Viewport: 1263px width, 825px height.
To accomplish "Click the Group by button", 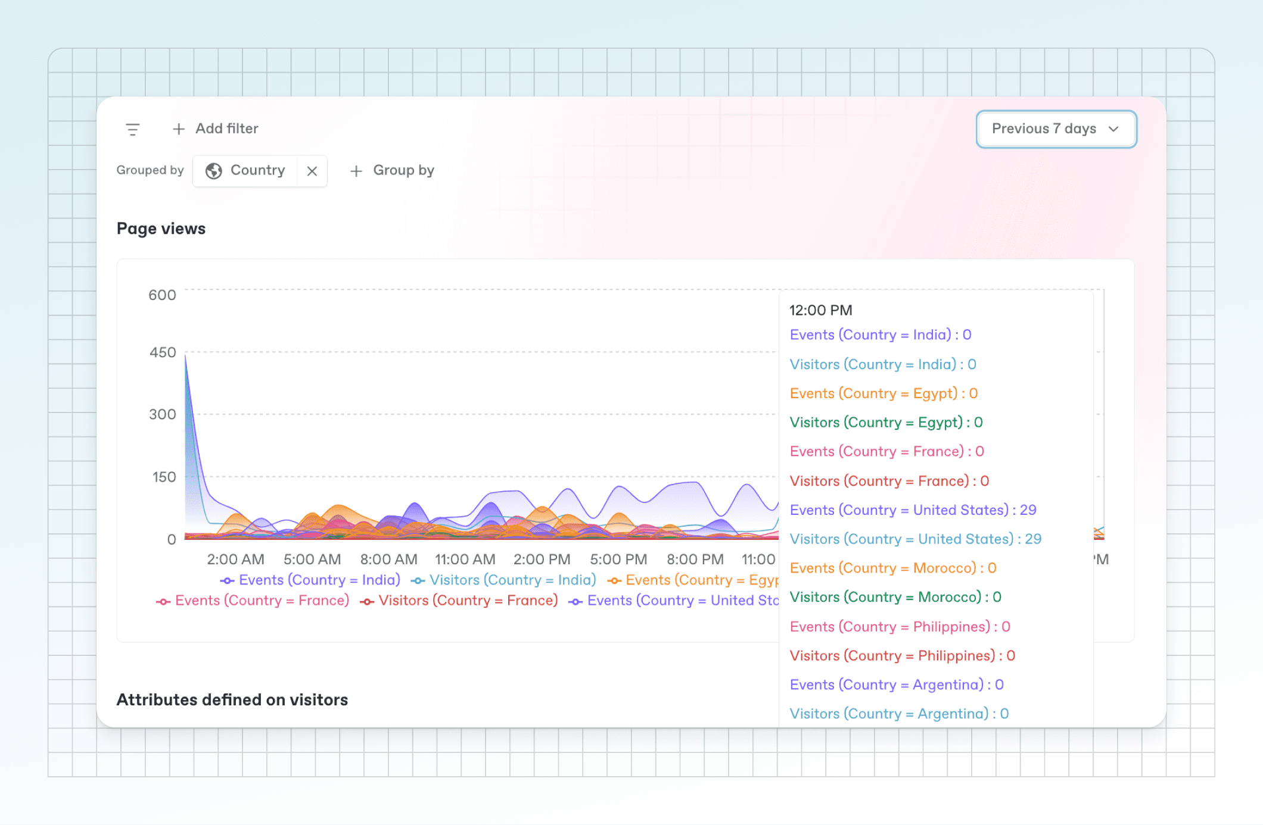I will coord(392,171).
